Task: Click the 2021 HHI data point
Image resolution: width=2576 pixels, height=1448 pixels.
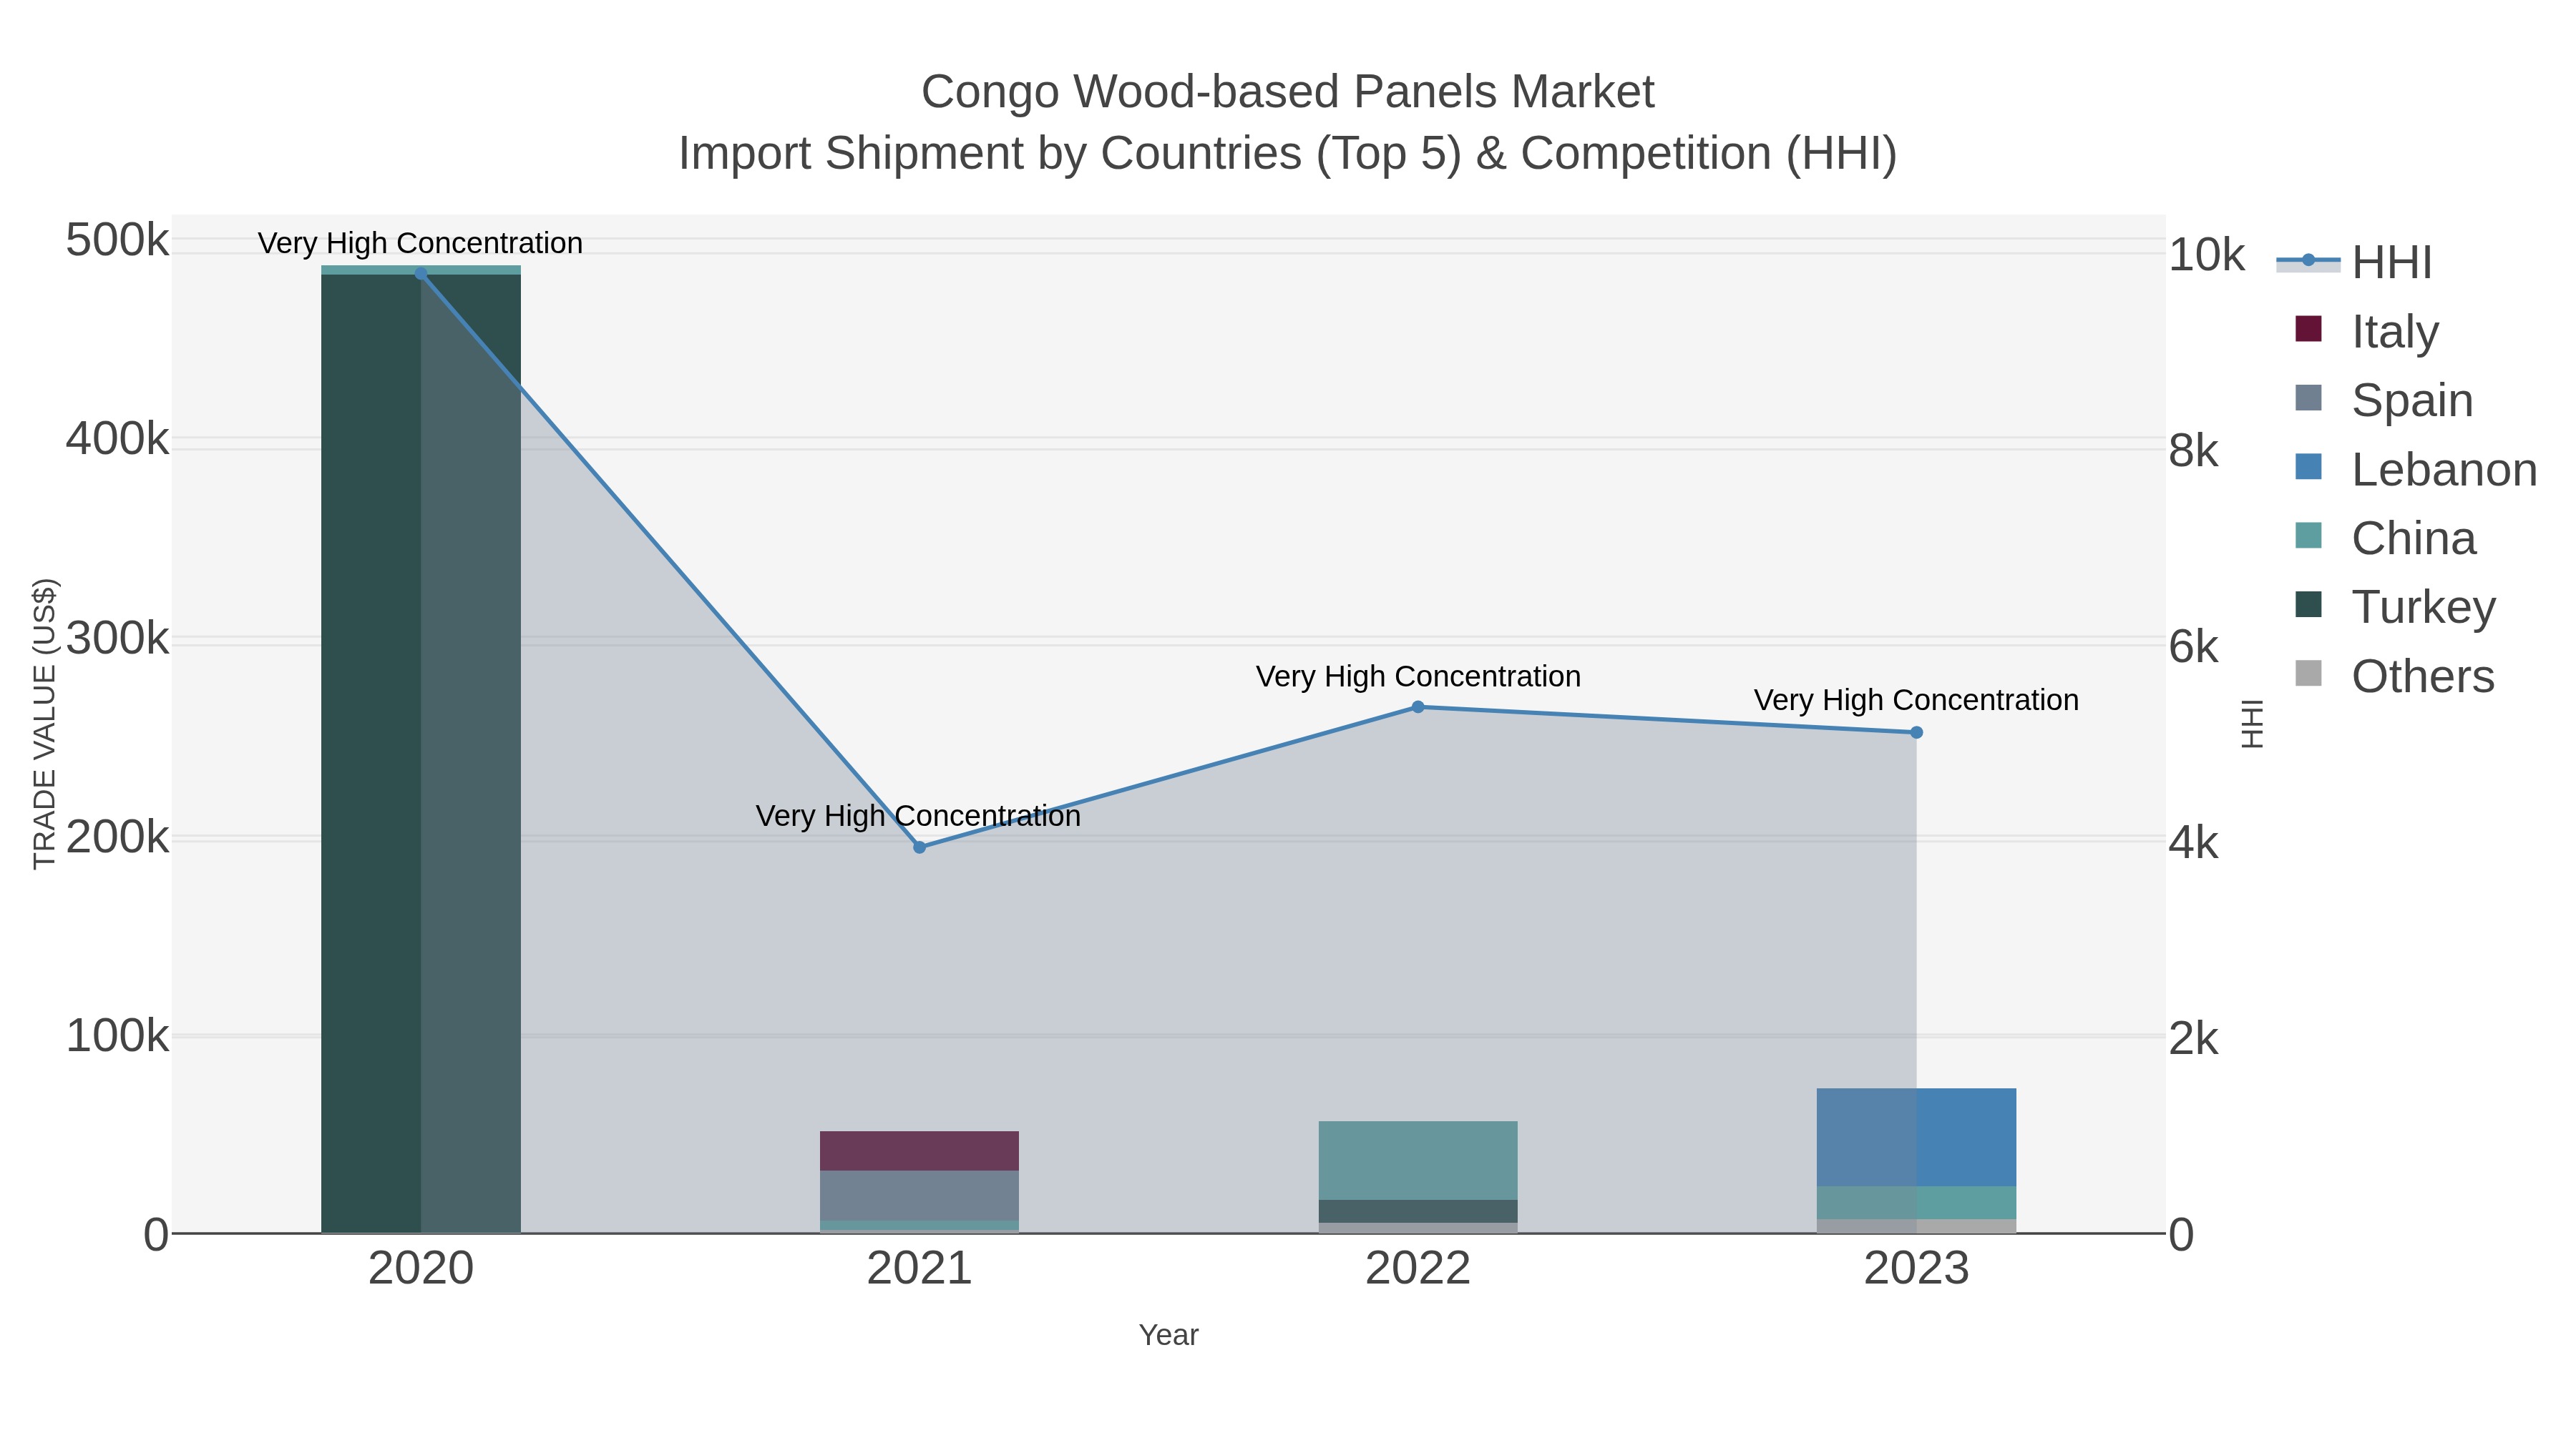Action: (x=920, y=847)
